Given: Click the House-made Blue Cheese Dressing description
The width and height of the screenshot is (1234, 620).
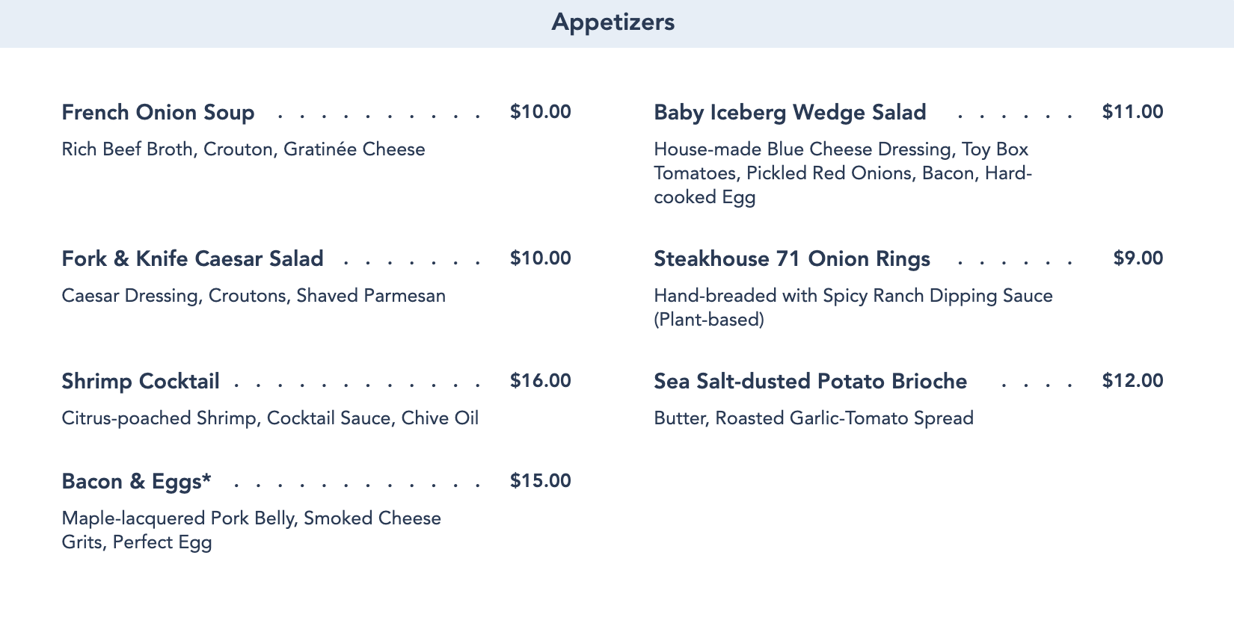Looking at the screenshot, I should tap(843, 173).
